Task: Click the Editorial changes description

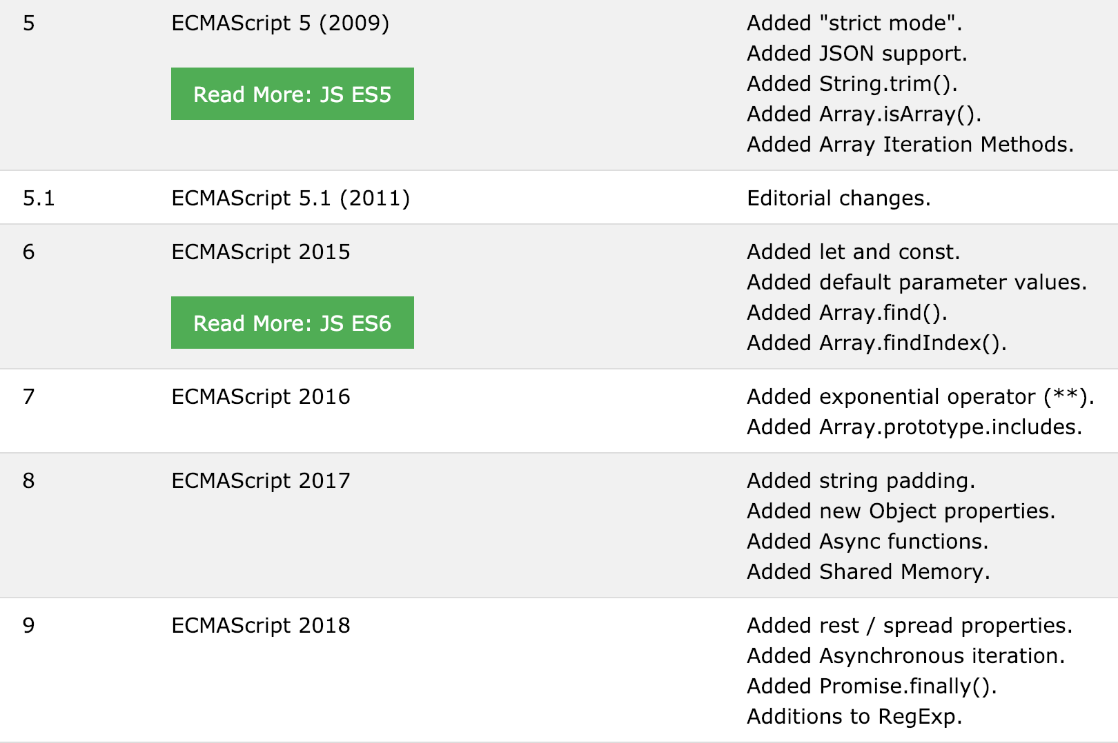Action: coord(838,199)
